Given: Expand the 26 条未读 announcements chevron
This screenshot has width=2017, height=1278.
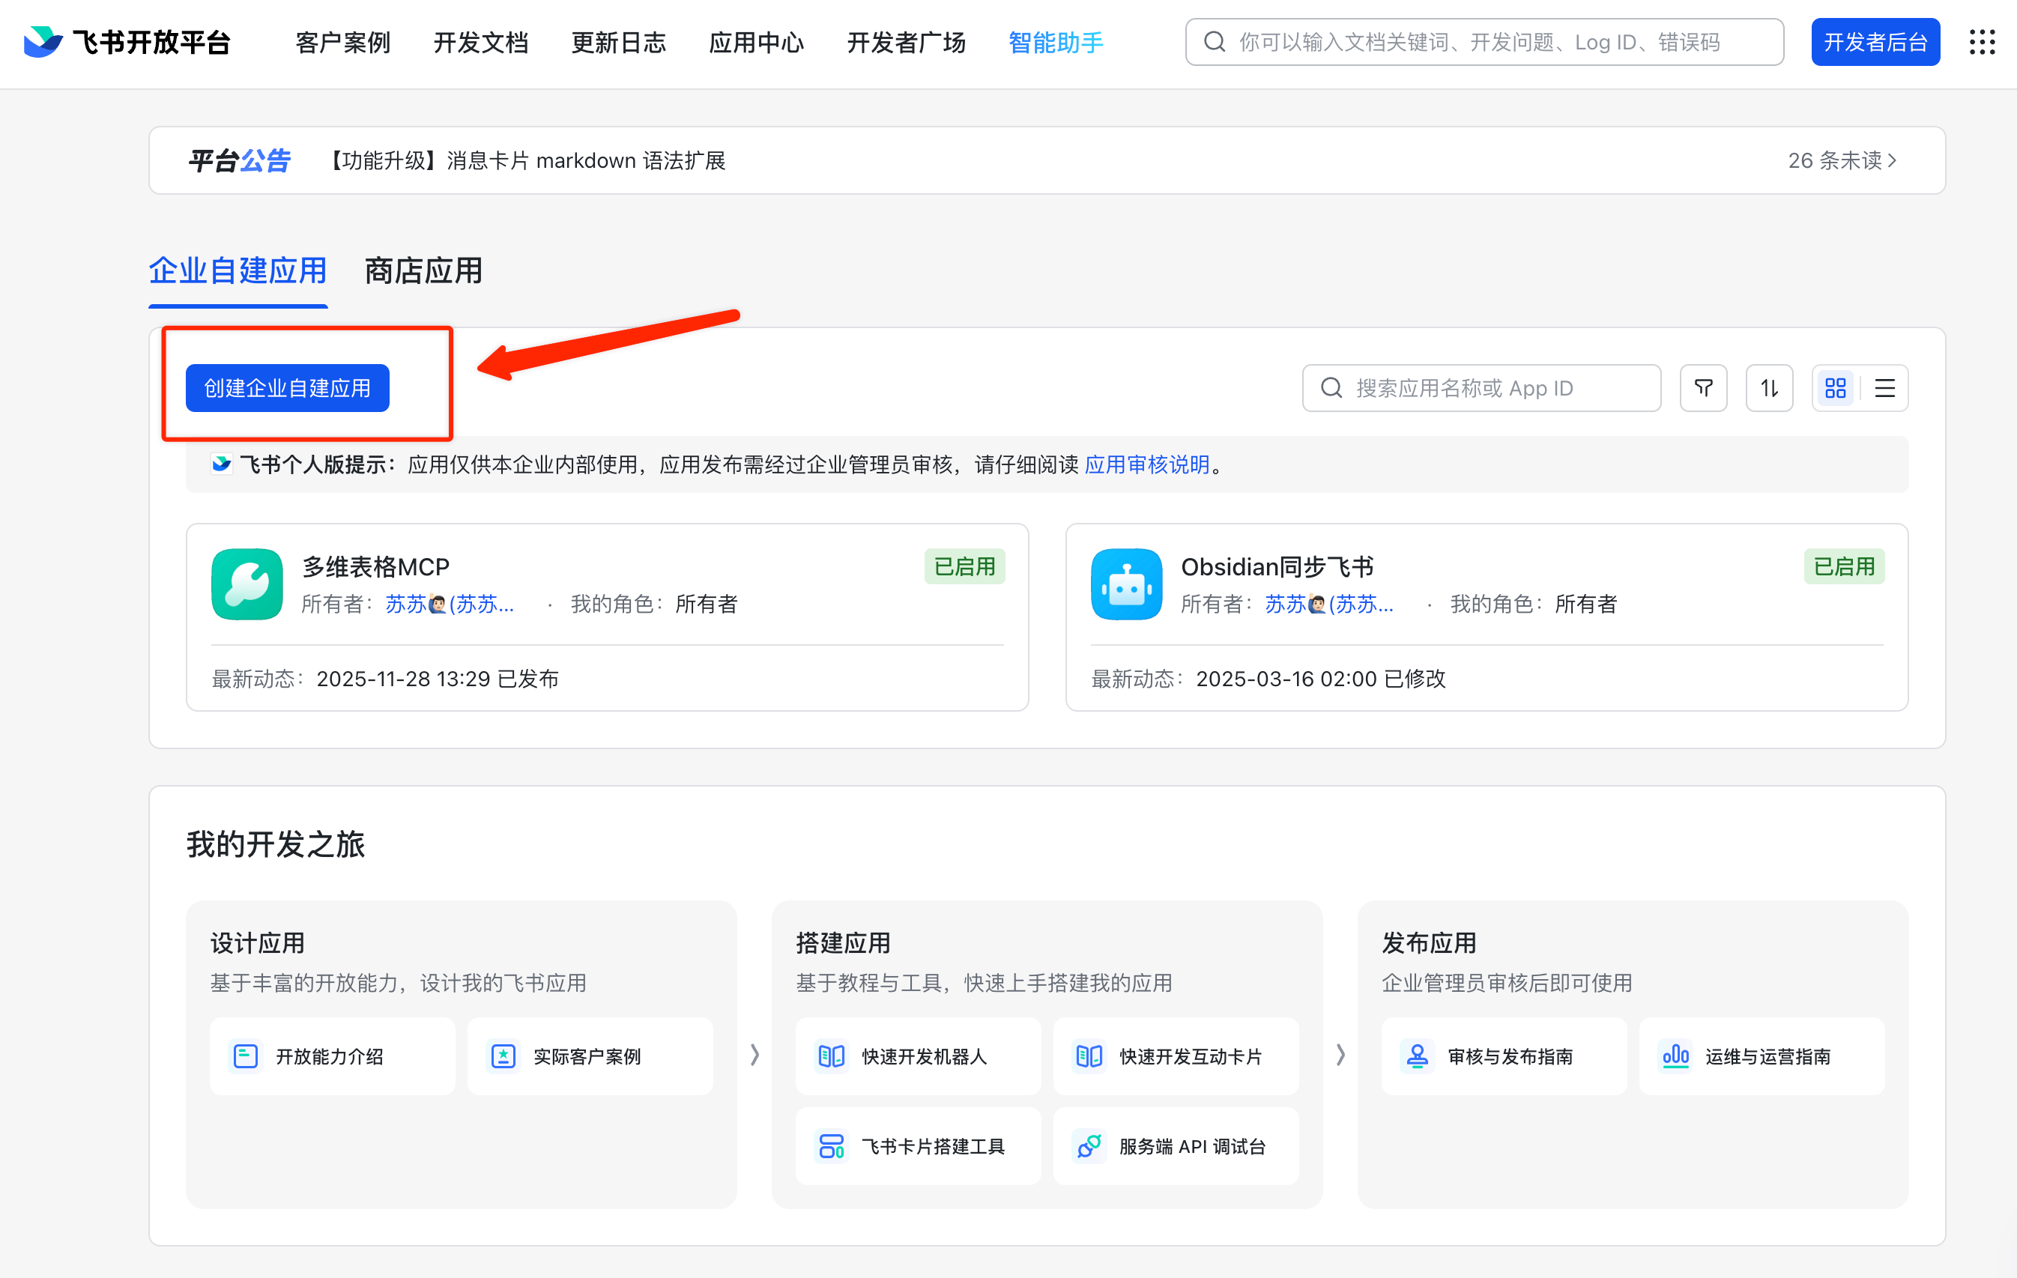Looking at the screenshot, I should pos(1891,160).
